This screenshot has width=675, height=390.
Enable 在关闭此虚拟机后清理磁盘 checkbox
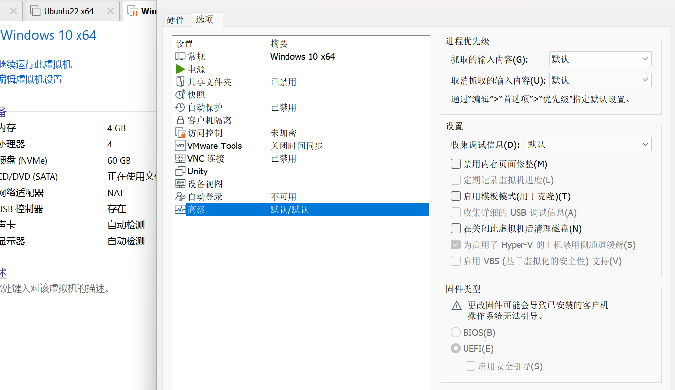(x=456, y=228)
